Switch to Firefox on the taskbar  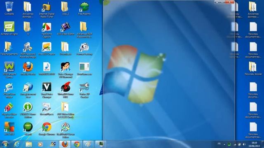tap(65, 144)
